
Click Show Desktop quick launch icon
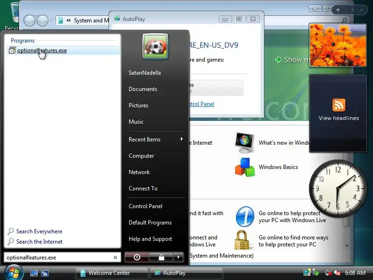click(34, 273)
